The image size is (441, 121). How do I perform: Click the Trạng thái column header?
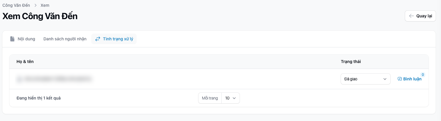(x=351, y=62)
